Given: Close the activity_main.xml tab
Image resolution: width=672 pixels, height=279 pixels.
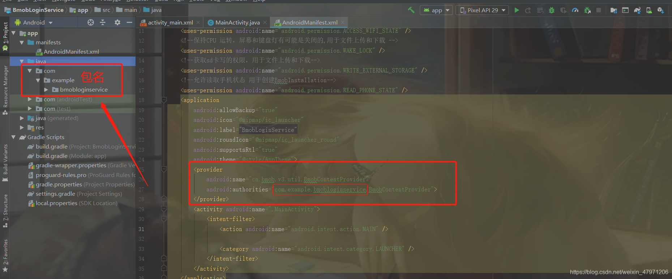Looking at the screenshot, I should pos(198,22).
